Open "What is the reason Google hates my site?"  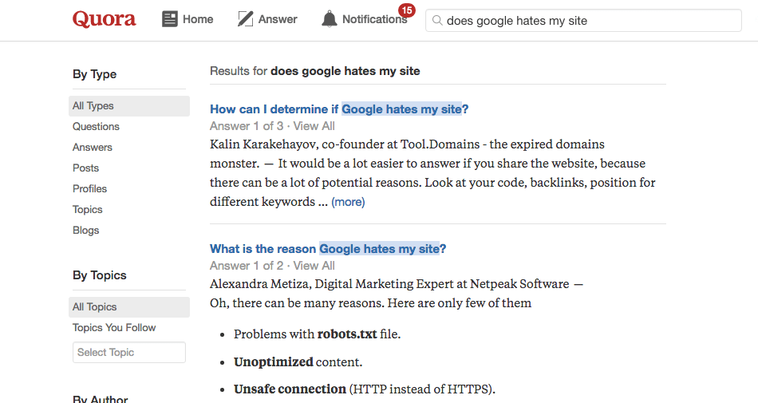tap(328, 249)
